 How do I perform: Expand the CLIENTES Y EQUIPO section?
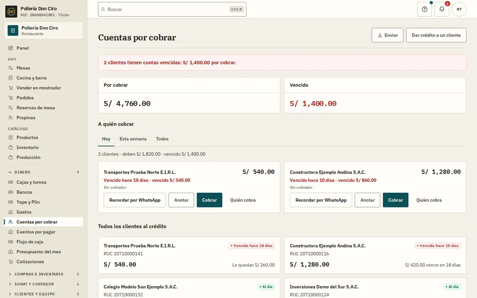click(44, 294)
